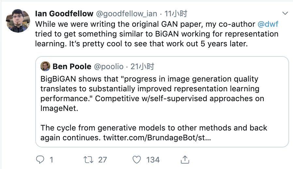Open the @poolio handle
The width and height of the screenshot is (293, 169).
(109, 67)
